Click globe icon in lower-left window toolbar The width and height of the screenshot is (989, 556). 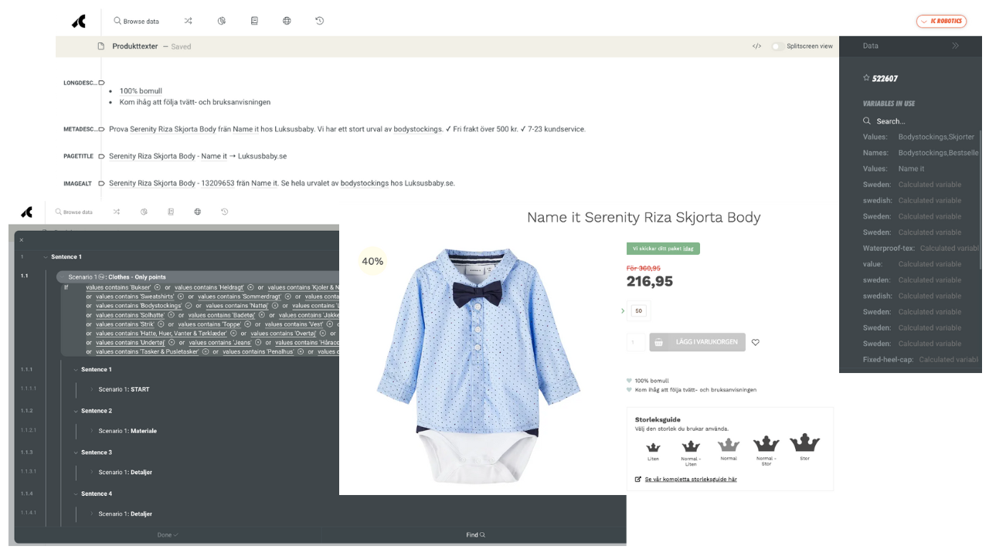(197, 212)
